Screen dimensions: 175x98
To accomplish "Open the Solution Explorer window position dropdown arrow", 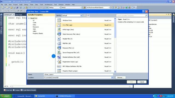I will 167,14.
